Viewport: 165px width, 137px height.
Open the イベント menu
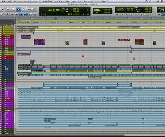point(37,1)
